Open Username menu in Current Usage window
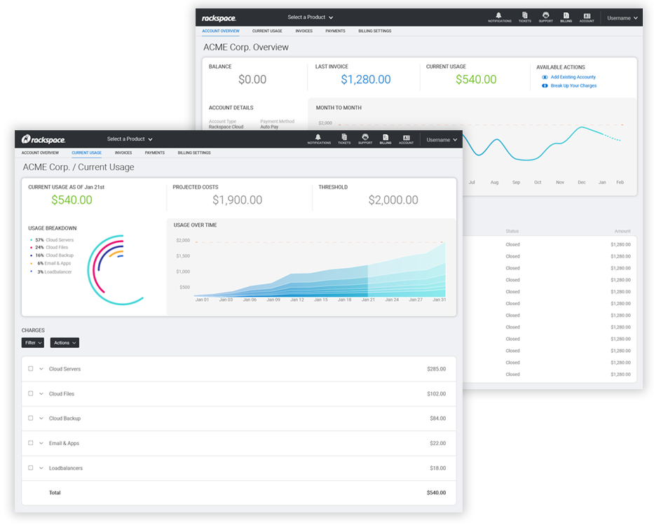The width and height of the screenshot is (654, 525). click(442, 140)
